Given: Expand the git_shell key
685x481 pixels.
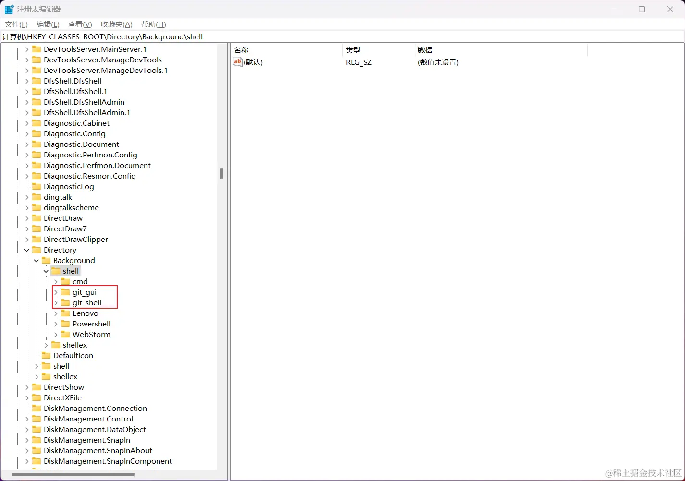Looking at the screenshot, I should [x=56, y=302].
